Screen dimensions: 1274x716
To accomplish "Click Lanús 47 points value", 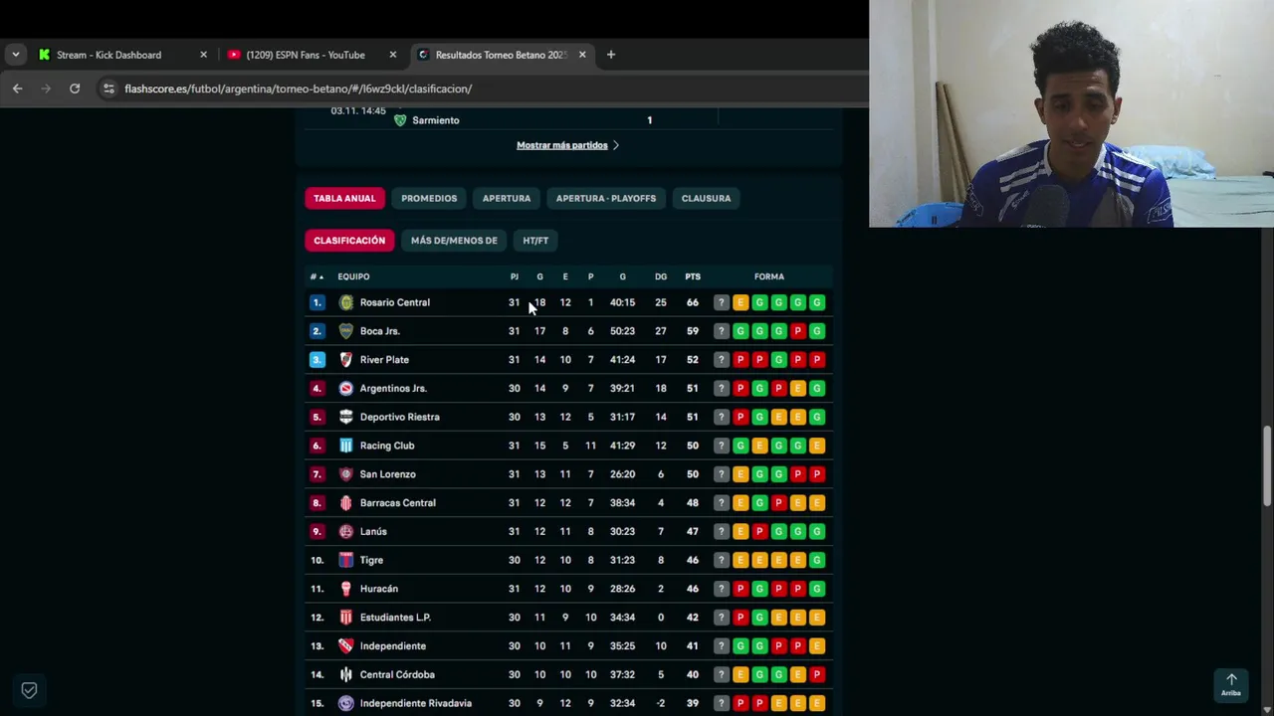I will click(693, 531).
